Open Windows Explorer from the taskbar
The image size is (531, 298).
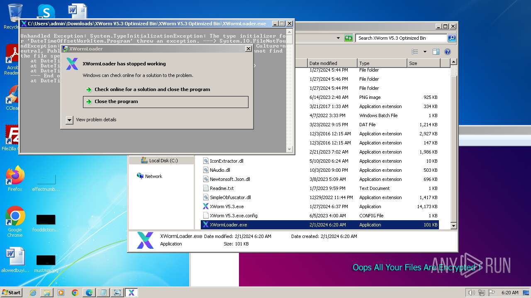coord(47,293)
